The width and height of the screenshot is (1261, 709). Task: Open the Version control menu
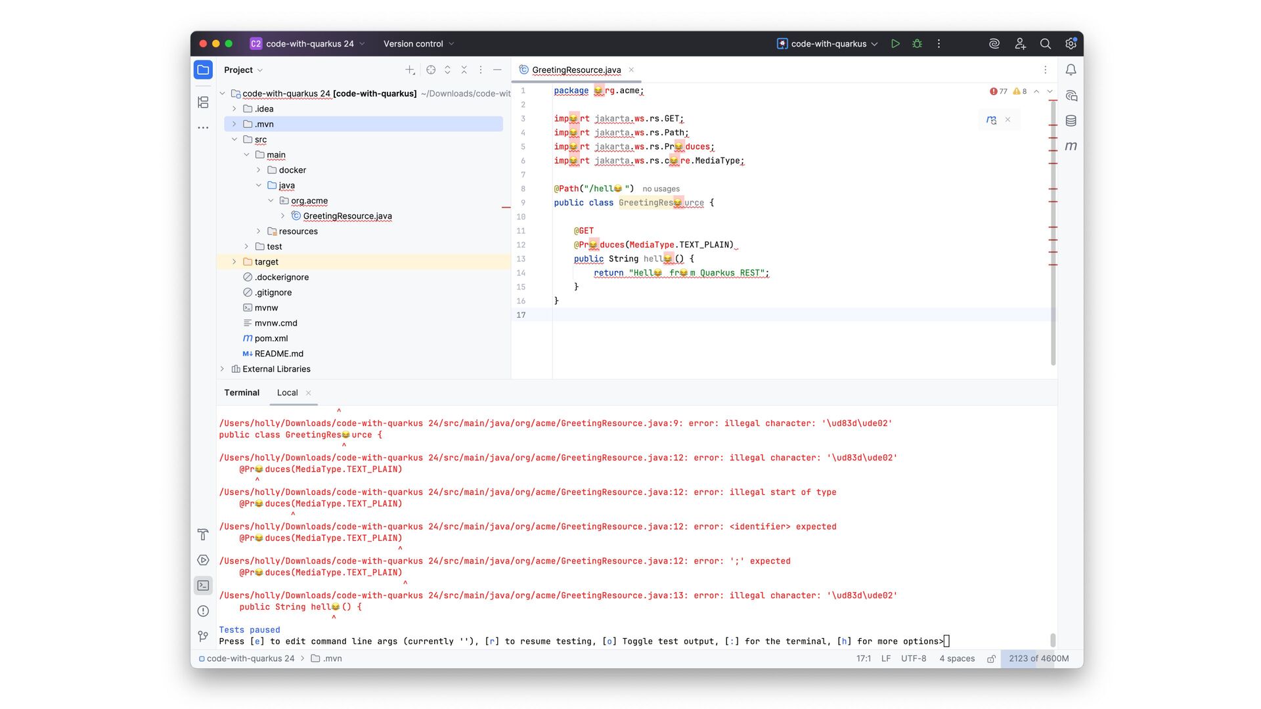(418, 44)
